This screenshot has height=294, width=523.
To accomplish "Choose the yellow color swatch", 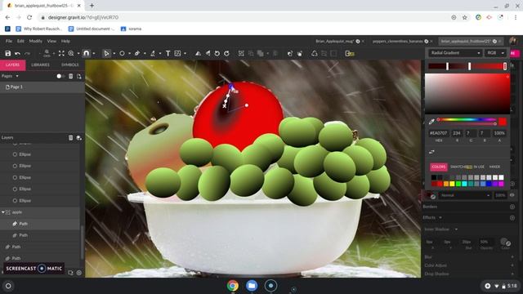I will point(452,184).
